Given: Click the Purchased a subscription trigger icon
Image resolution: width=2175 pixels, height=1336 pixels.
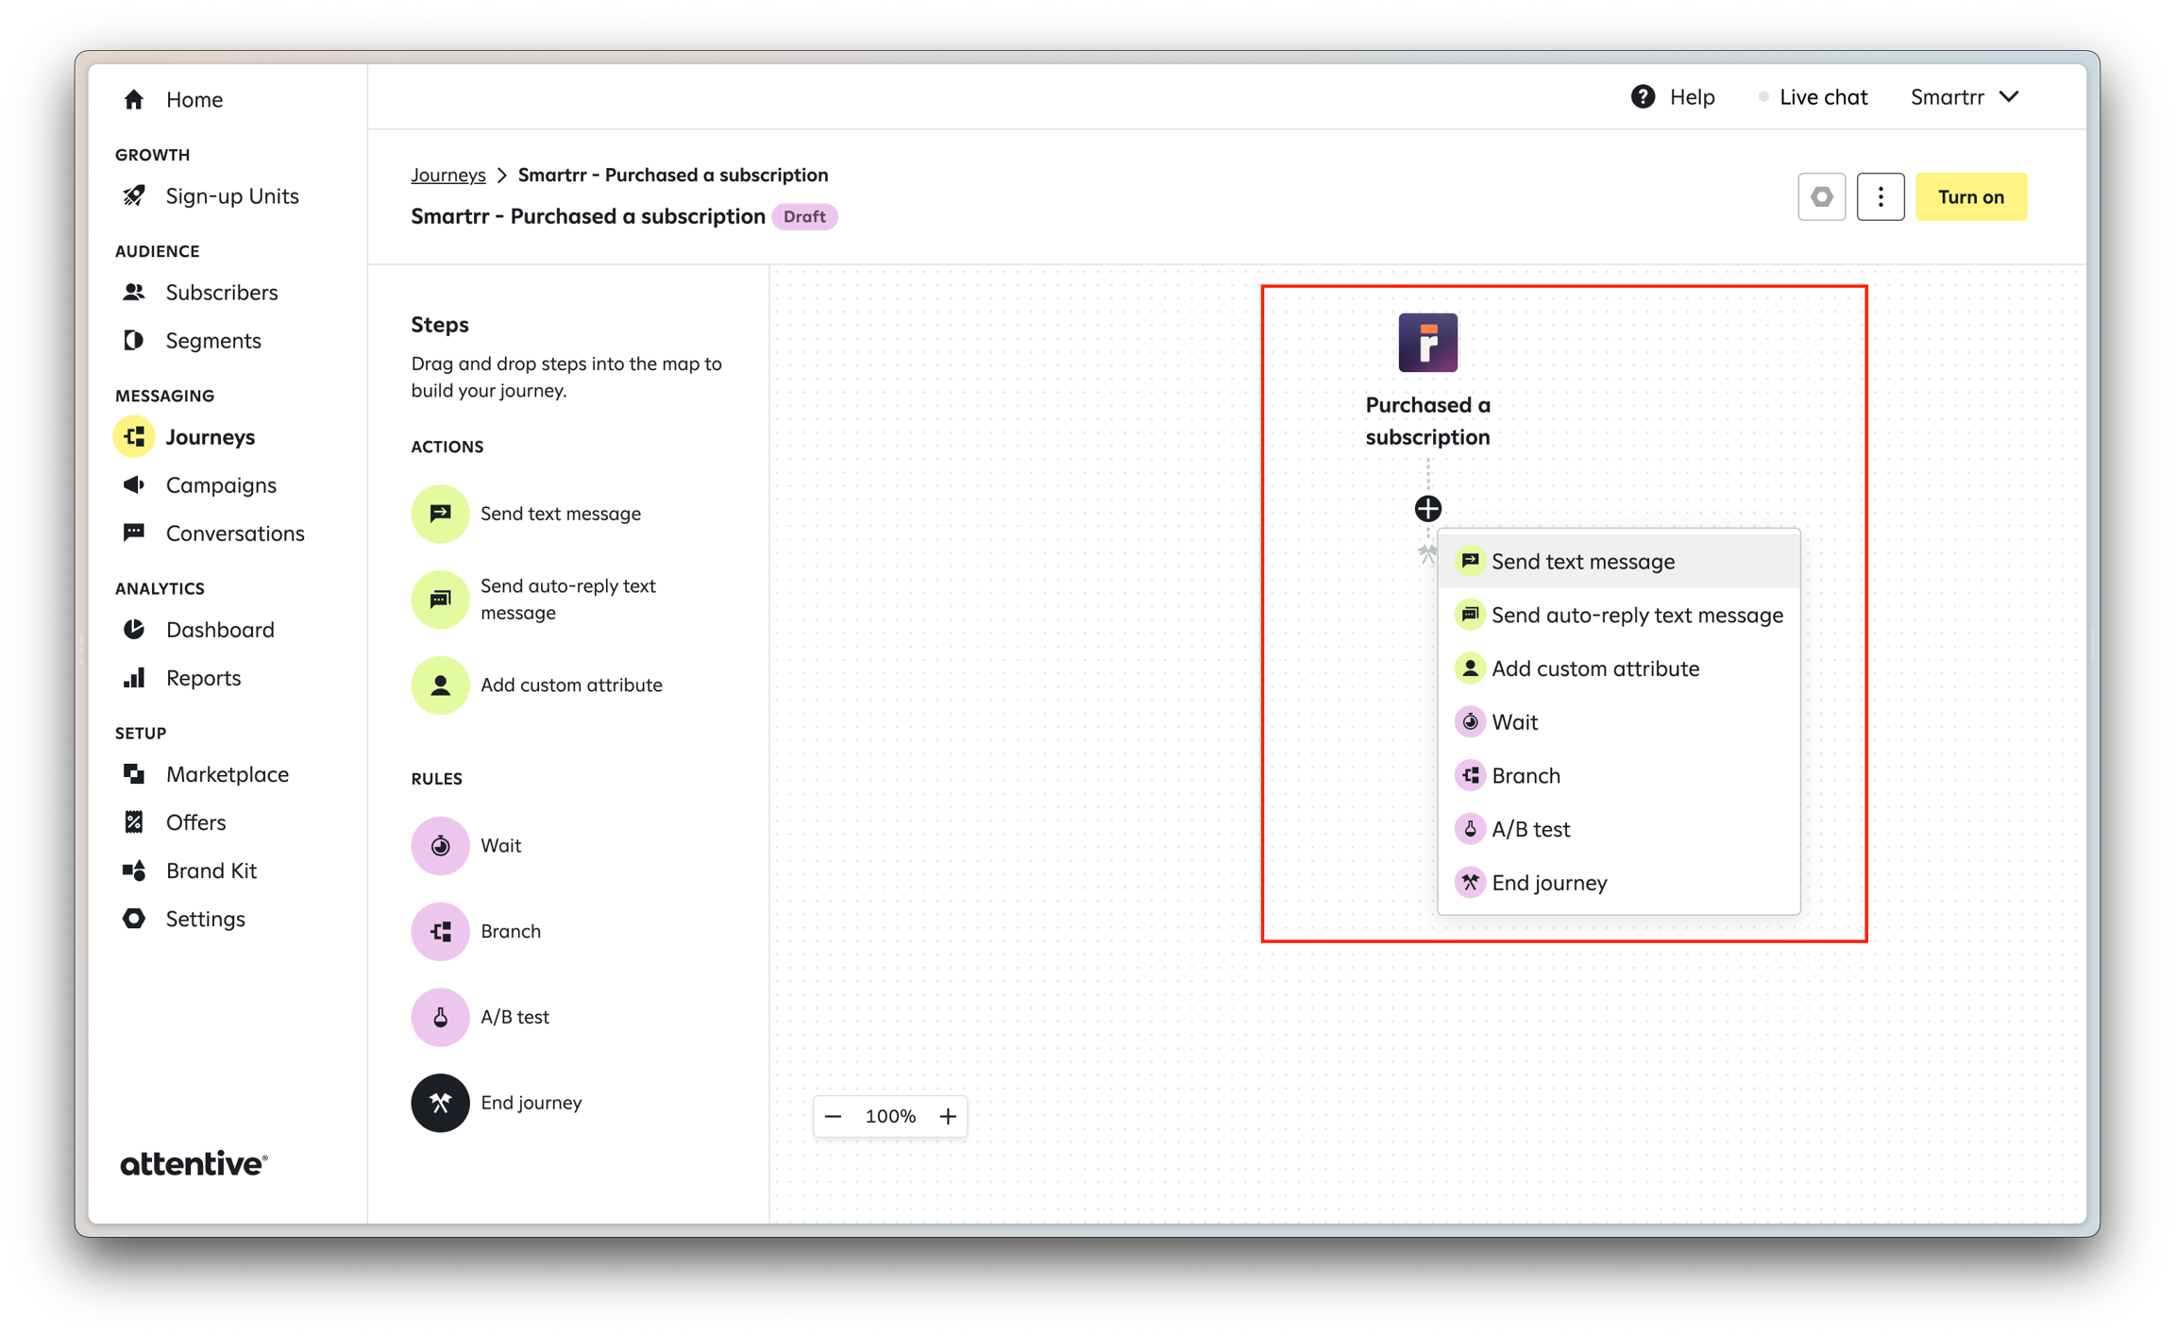Looking at the screenshot, I should [x=1427, y=342].
